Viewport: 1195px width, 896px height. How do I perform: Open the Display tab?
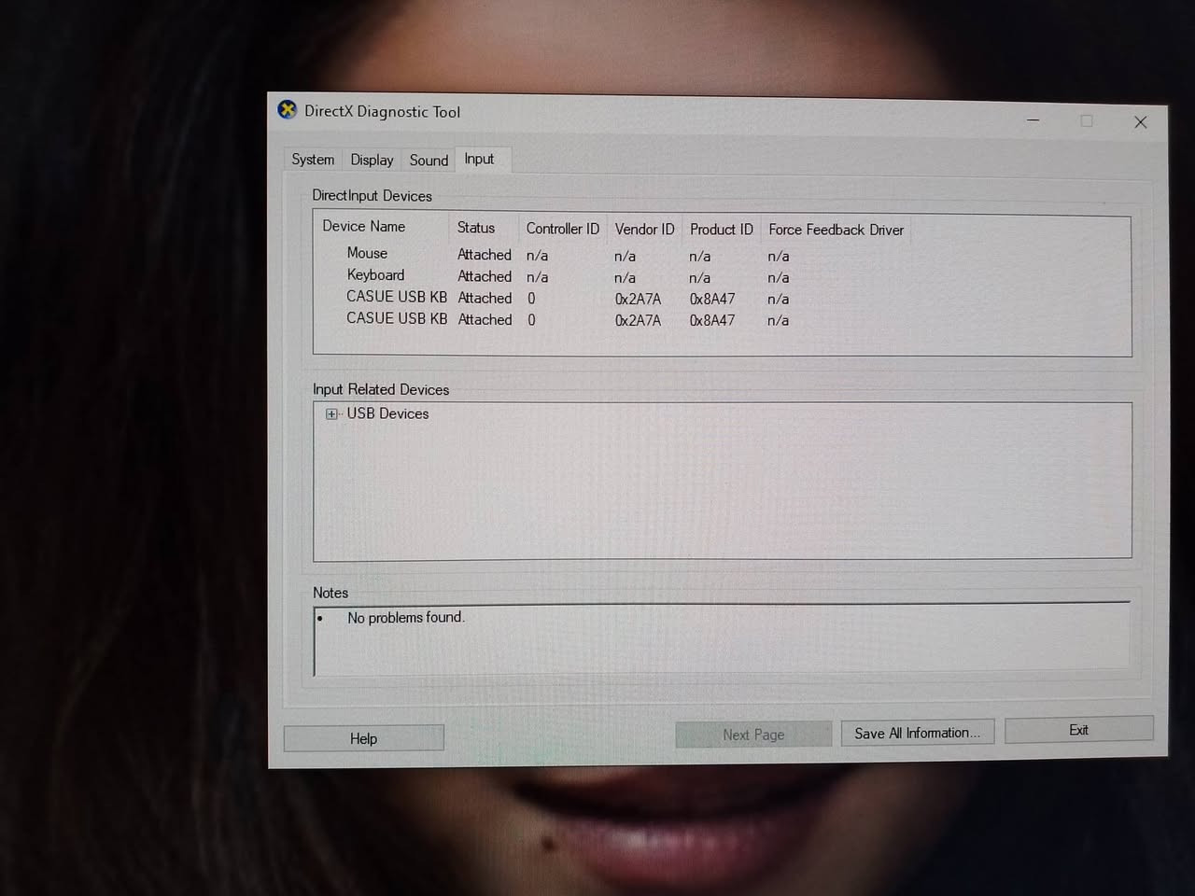point(371,160)
